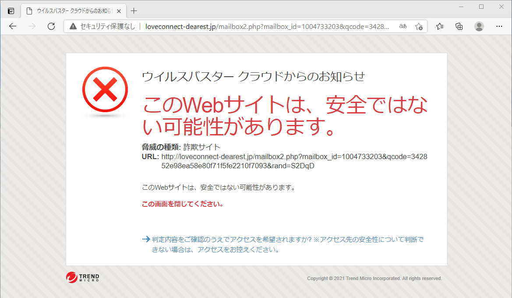Click the Trend Micro logo
512x298 pixels.
pyautogui.click(x=83, y=277)
